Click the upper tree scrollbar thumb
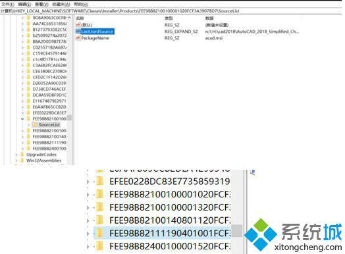The width and height of the screenshot is (345, 254). (x=69, y=118)
